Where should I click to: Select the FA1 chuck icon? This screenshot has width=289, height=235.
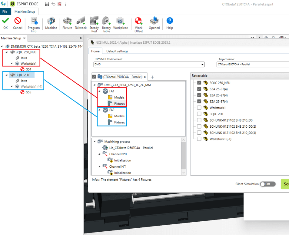pyautogui.click(x=105, y=91)
